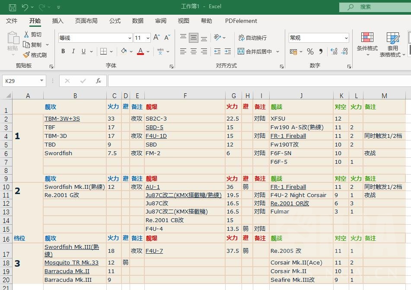Click the Cut scissors icon

tap(26, 35)
